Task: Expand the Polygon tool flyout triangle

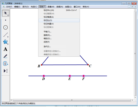Action: [8, 44]
